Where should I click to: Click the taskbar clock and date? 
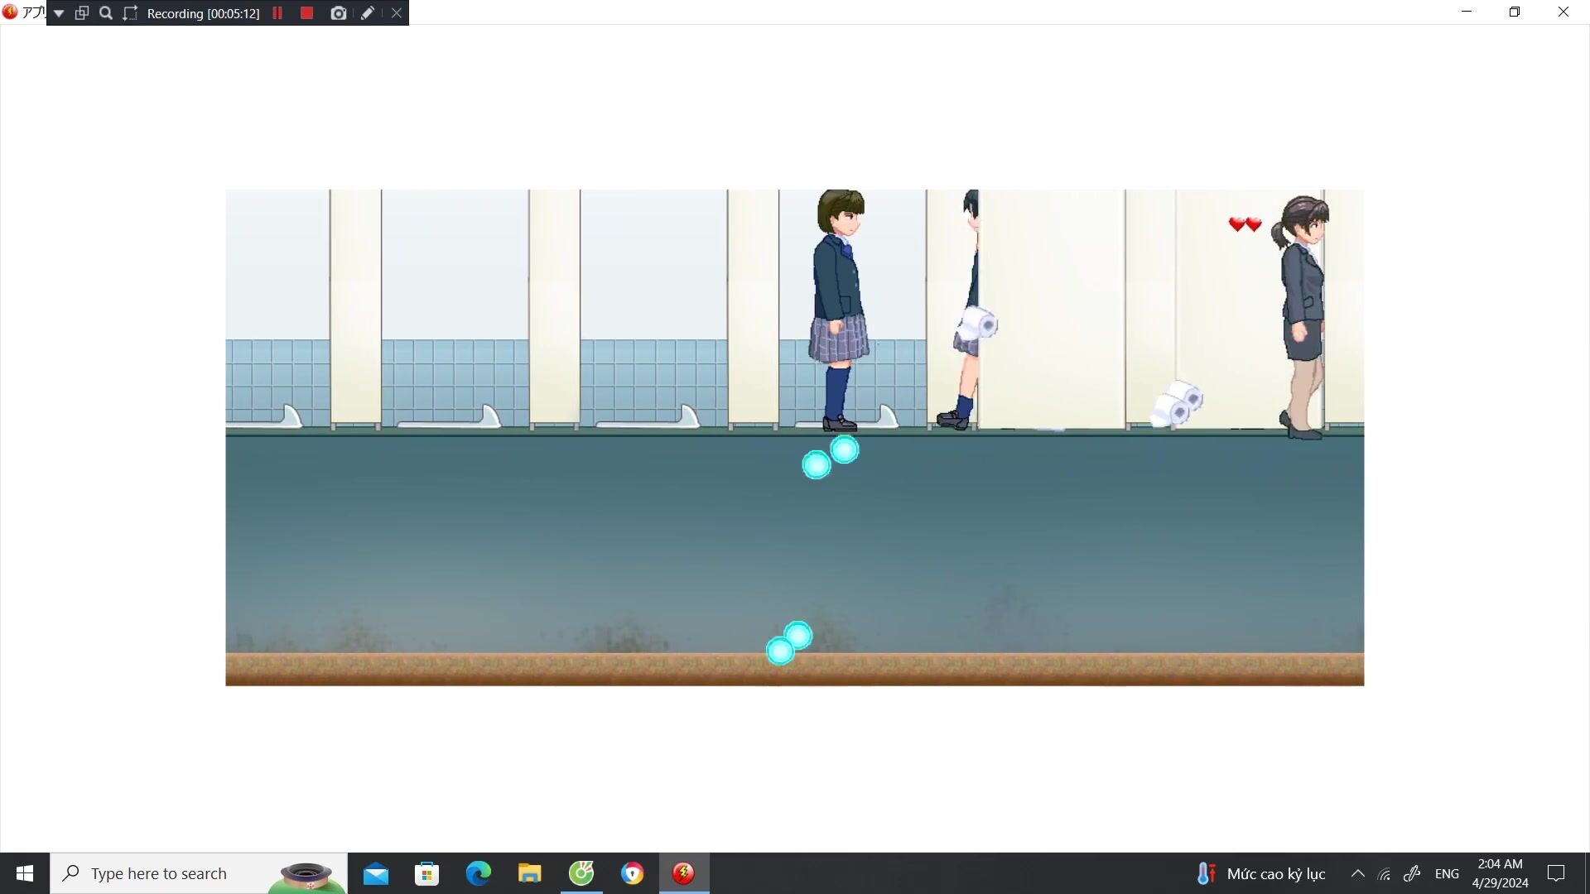coord(1500,873)
